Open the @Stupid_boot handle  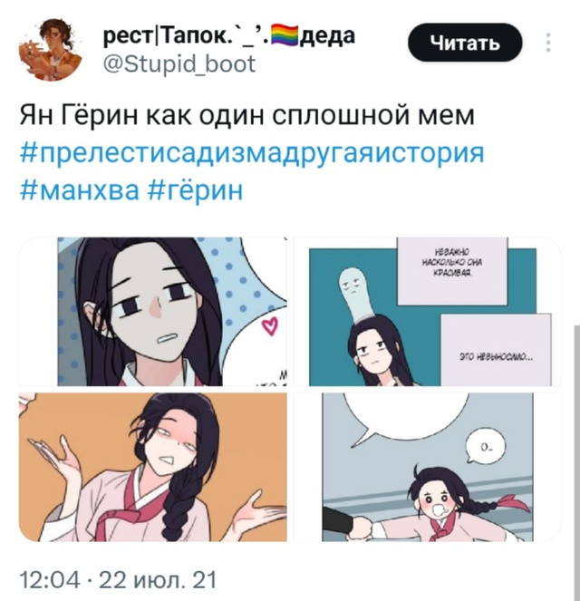point(179,64)
